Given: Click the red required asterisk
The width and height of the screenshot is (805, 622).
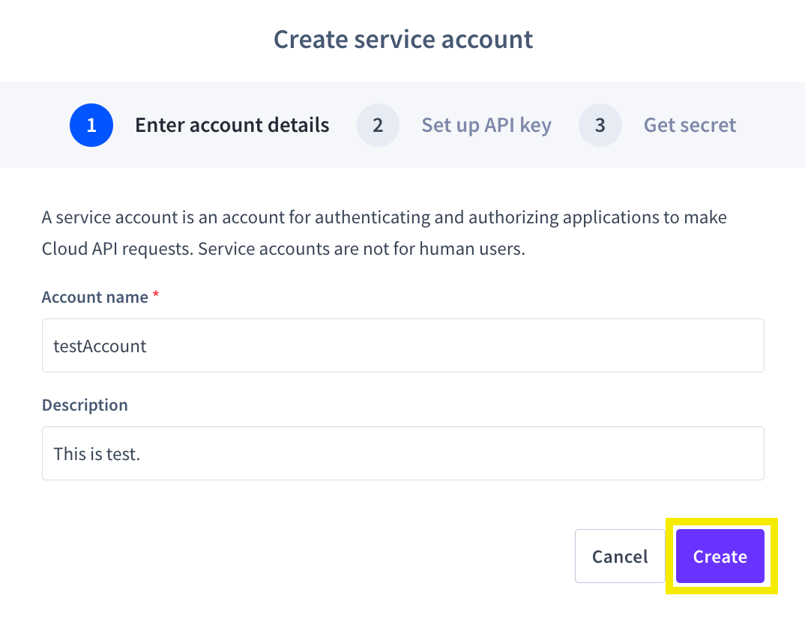Looking at the screenshot, I should tap(156, 296).
